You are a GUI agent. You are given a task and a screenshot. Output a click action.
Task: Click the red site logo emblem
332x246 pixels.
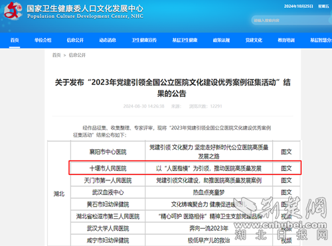click(x=13, y=11)
